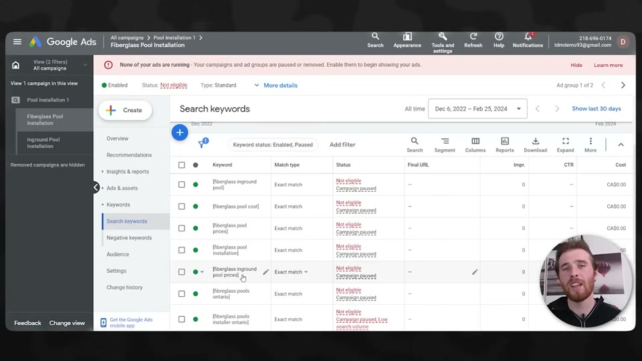642x361 pixels.
Task: Open ad group Settings
Action: [116, 271]
